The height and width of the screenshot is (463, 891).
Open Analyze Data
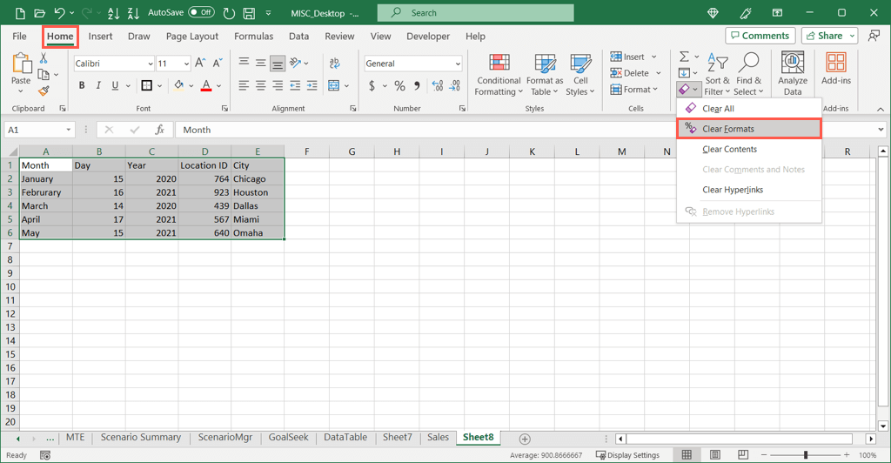792,73
